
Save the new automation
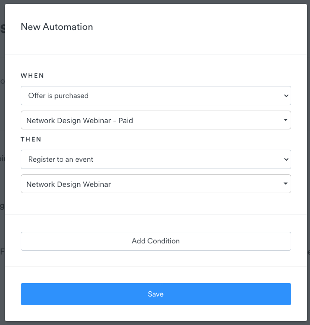point(156,294)
